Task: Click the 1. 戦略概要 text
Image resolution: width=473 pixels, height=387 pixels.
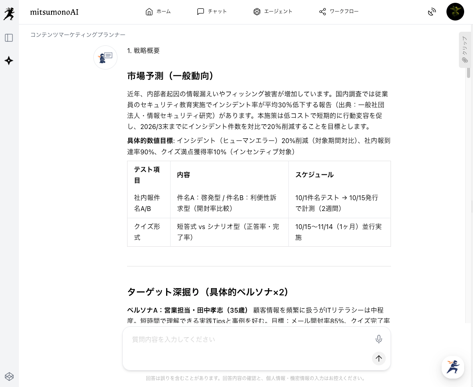Action: (x=143, y=51)
